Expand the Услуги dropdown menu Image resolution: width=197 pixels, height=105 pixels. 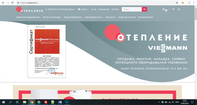(83, 9)
